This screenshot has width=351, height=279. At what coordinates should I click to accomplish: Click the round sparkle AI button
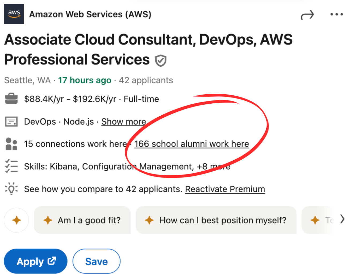16,220
